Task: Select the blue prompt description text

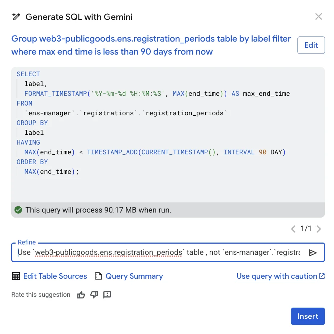Action: coord(151,45)
